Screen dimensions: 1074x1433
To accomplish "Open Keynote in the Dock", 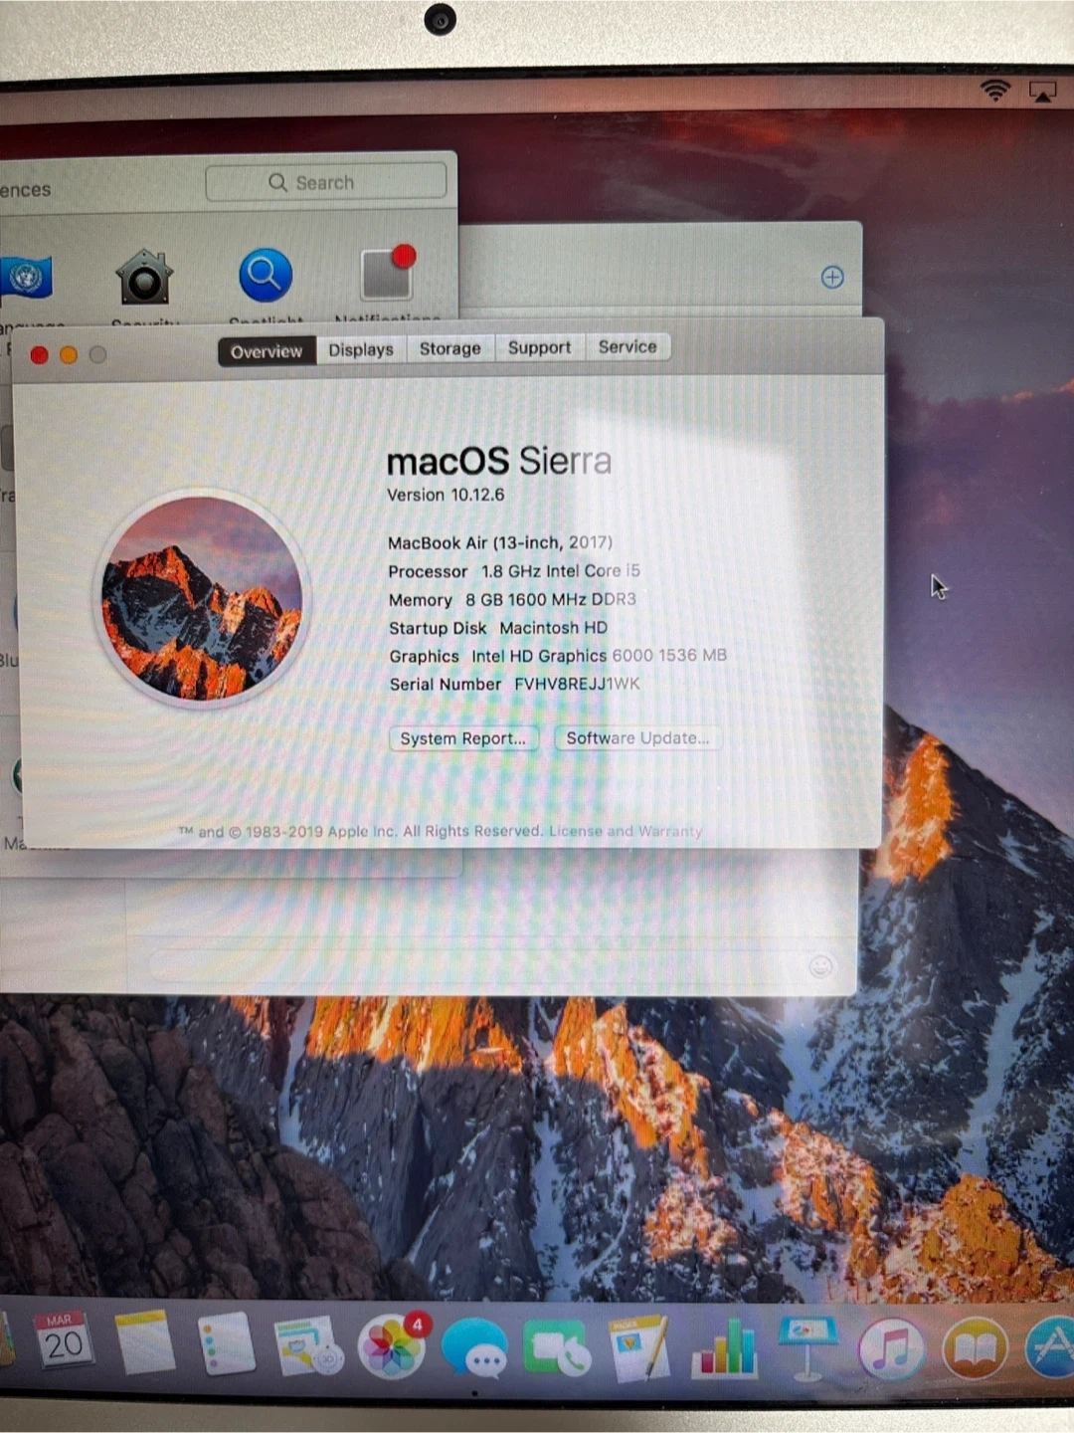I will click(807, 1347).
